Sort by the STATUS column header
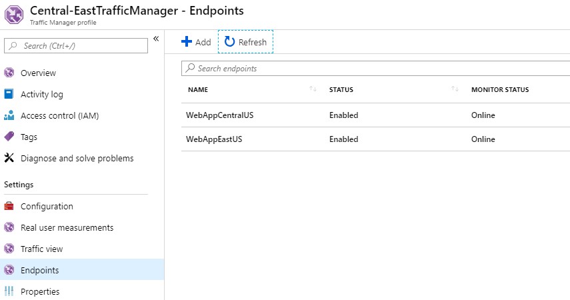The image size is (570, 300). click(341, 89)
